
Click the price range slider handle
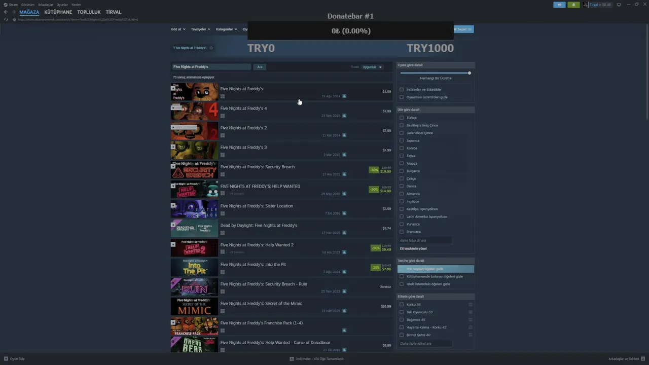(470, 73)
